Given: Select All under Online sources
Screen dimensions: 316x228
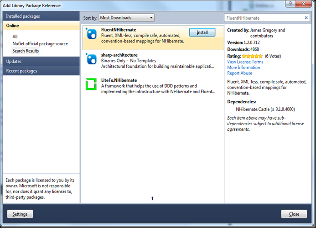Looking at the screenshot, I should click(15, 37).
